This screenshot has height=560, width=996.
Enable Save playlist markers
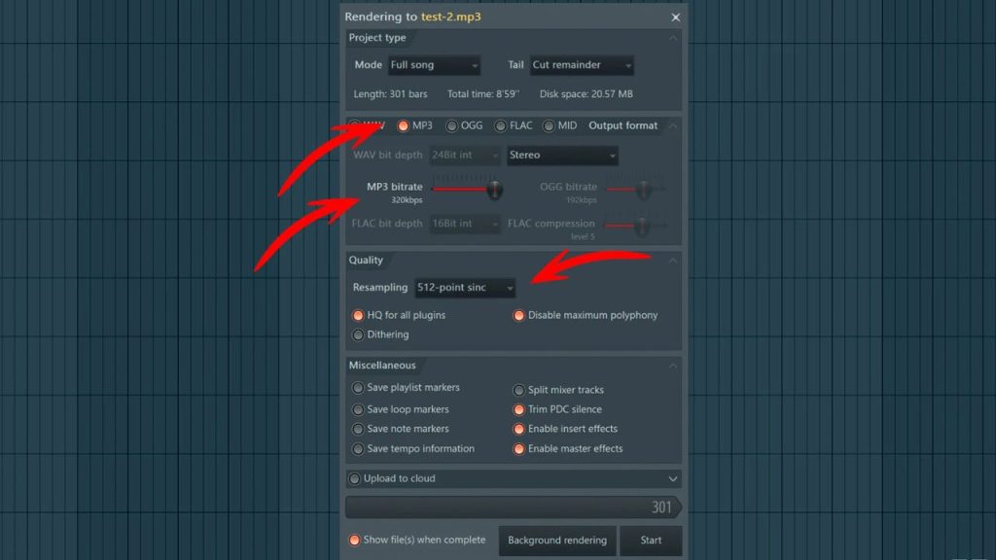358,388
